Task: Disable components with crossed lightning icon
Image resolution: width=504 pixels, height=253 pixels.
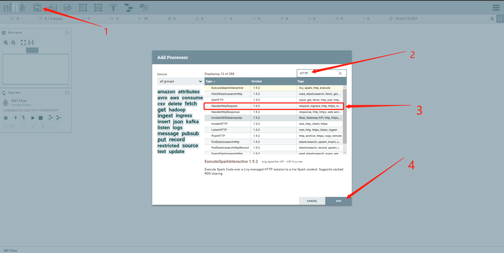Action: (x=23, y=118)
